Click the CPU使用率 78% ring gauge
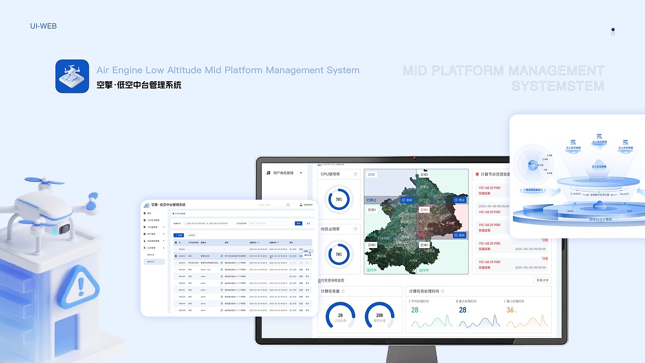645x363 pixels. 339,199
